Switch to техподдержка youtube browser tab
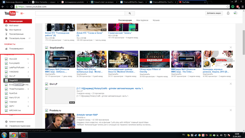 pos(75,2)
